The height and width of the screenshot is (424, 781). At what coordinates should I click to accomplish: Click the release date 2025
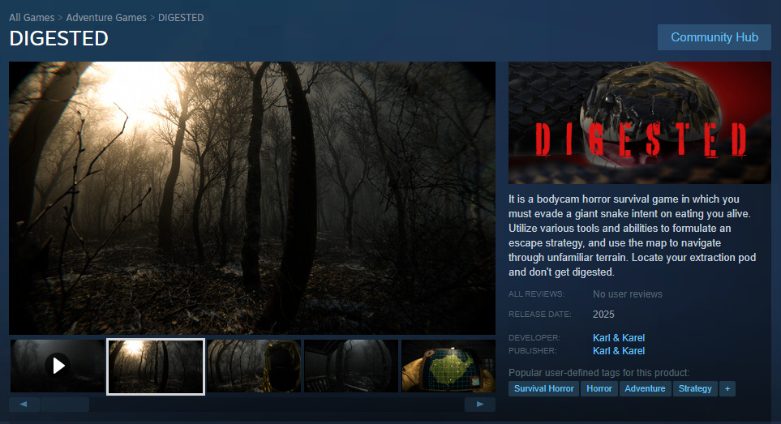(603, 315)
